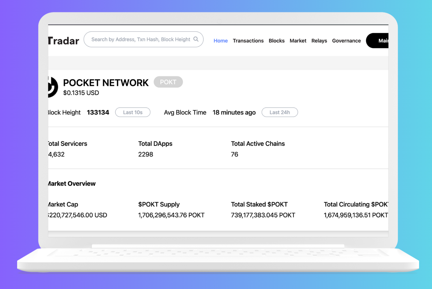432x289 pixels.
Task: Click the 1,706,296,543.76 POKT supply value
Action: tap(171, 215)
